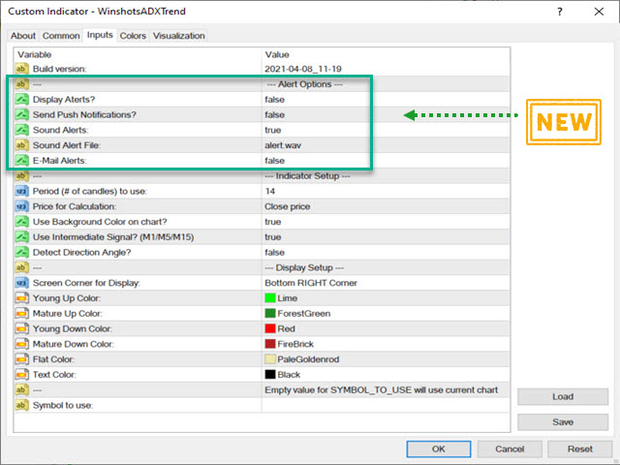620x465 pixels.
Task: Click the Sound Alert File string icon
Action: [21, 145]
